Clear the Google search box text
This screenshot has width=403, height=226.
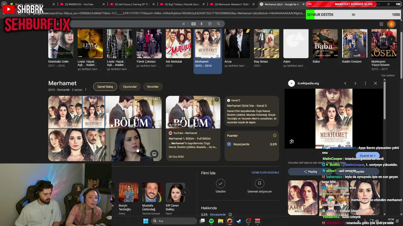(184, 24)
